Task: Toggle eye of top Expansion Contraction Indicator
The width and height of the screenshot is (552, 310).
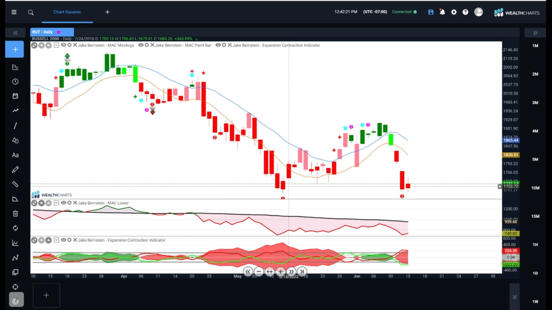Action: point(218,45)
